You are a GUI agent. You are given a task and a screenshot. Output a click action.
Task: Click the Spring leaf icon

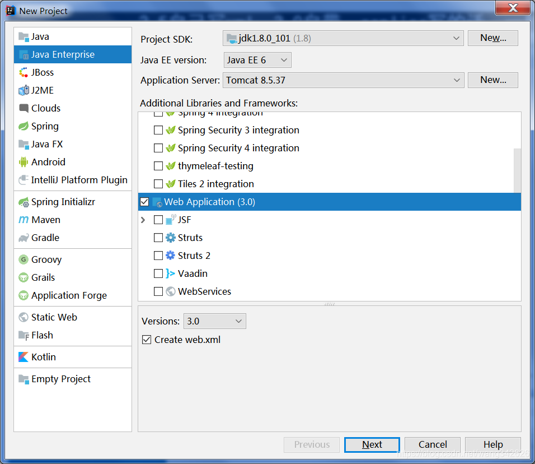24,126
